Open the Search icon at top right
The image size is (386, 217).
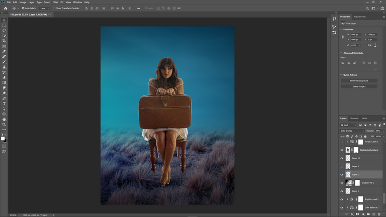pyautogui.click(x=367, y=8)
